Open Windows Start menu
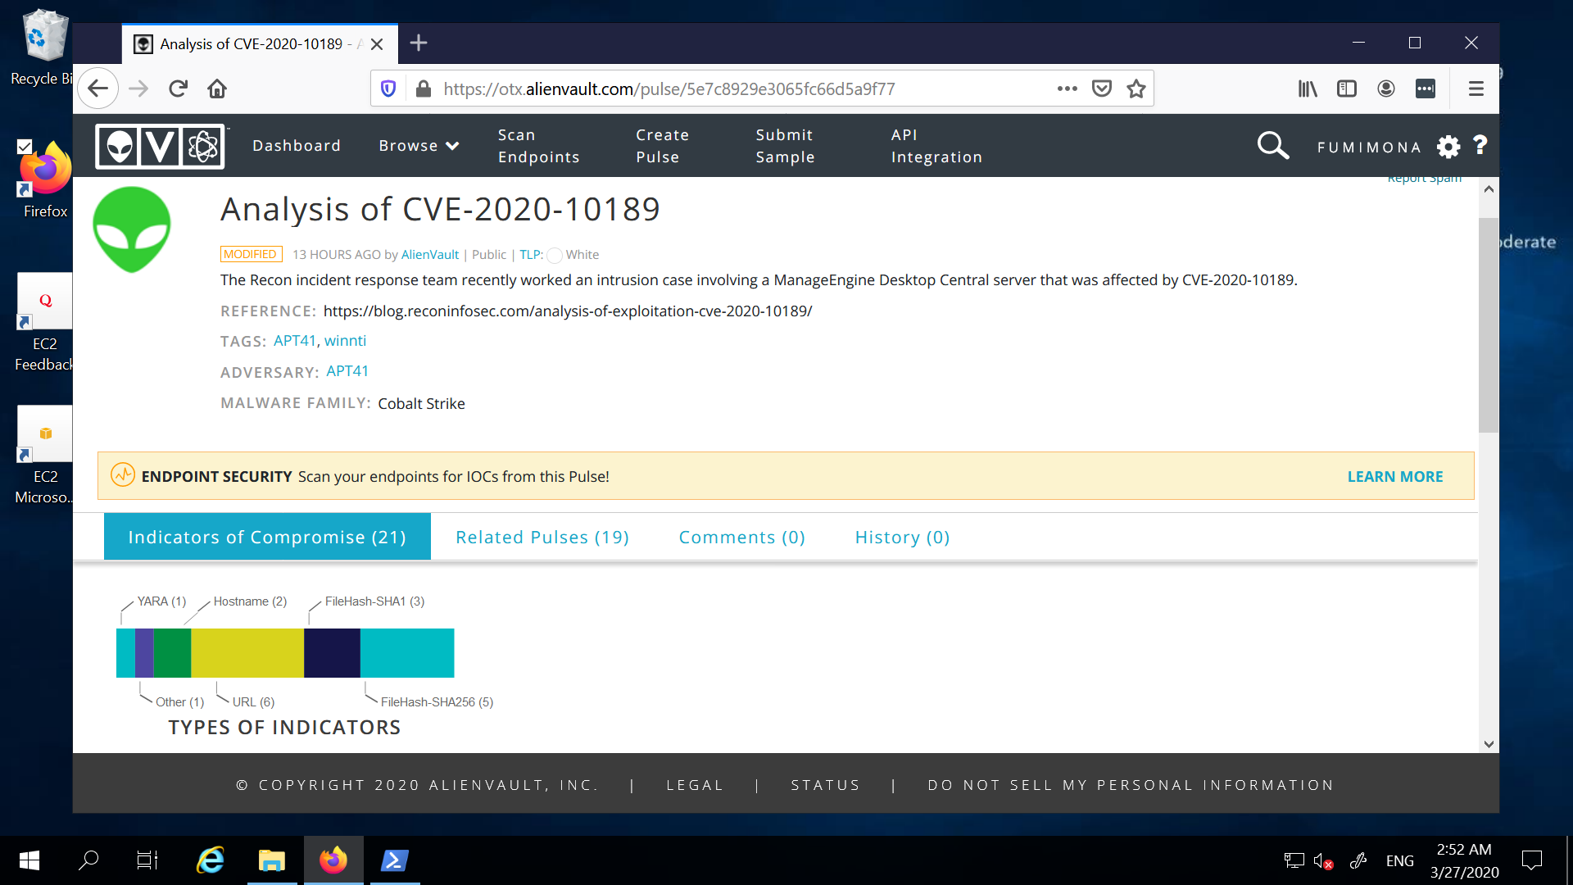 [x=29, y=860]
